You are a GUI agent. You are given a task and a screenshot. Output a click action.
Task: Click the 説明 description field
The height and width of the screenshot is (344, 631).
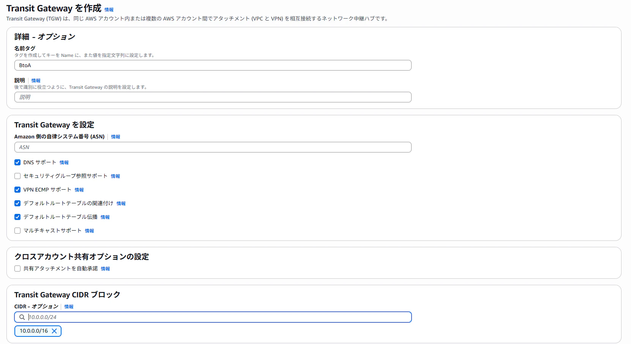pos(213,97)
